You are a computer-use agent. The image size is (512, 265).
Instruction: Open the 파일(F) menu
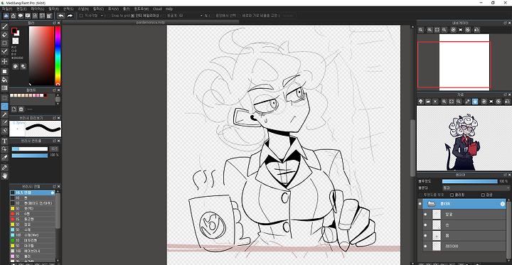click(7, 9)
